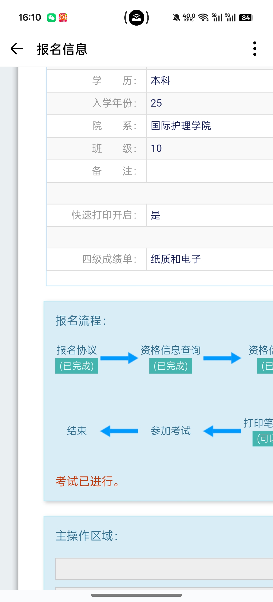Tap the 参加考试 step label

coord(171,431)
